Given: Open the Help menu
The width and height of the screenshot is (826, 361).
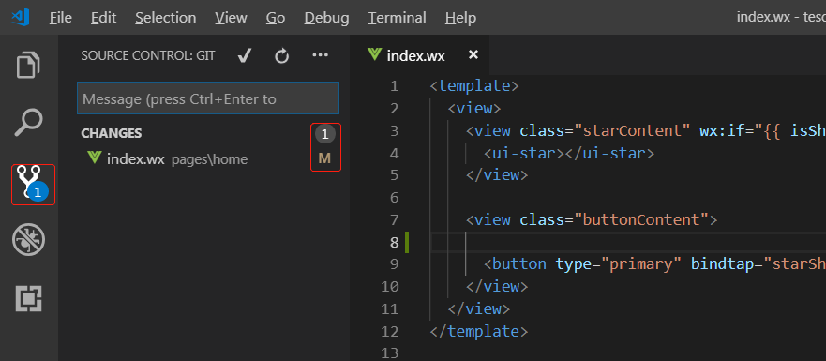Looking at the screenshot, I should [x=460, y=18].
